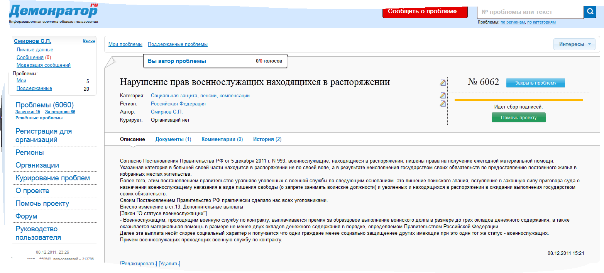The height and width of the screenshot is (273, 604).
Task: Click the search magnifier icon button
Action: (590, 12)
